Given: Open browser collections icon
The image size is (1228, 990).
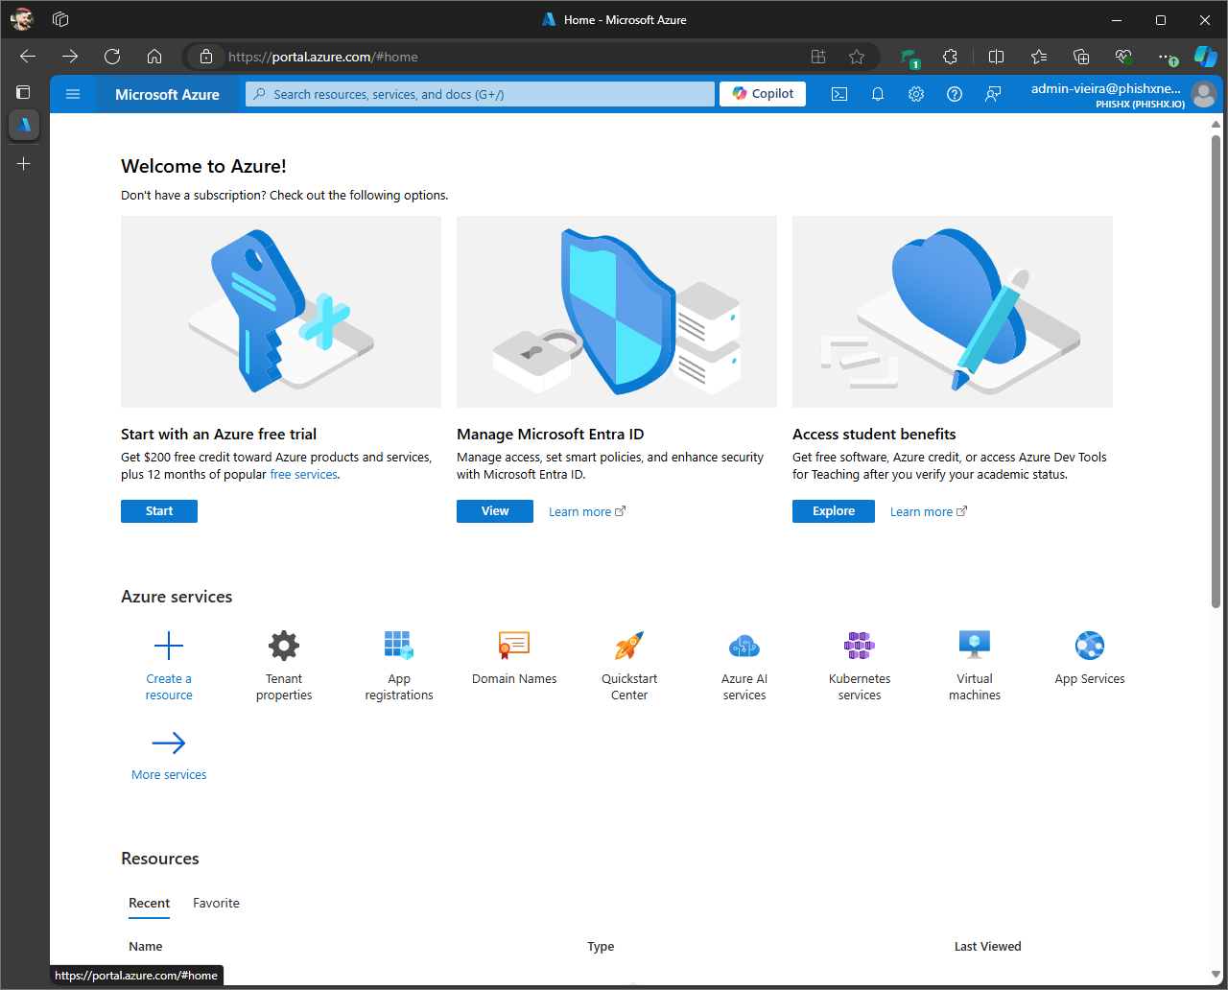Looking at the screenshot, I should pyautogui.click(x=1081, y=57).
